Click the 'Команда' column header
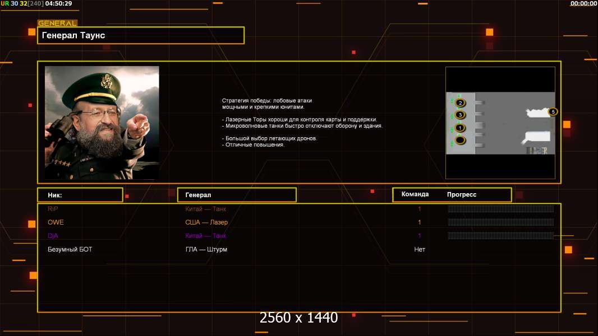This screenshot has height=336, width=598. point(415,194)
